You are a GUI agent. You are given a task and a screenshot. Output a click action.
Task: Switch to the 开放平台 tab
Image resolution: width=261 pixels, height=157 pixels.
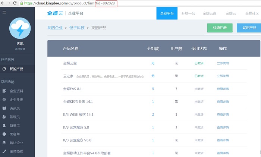pyautogui.click(x=188, y=13)
